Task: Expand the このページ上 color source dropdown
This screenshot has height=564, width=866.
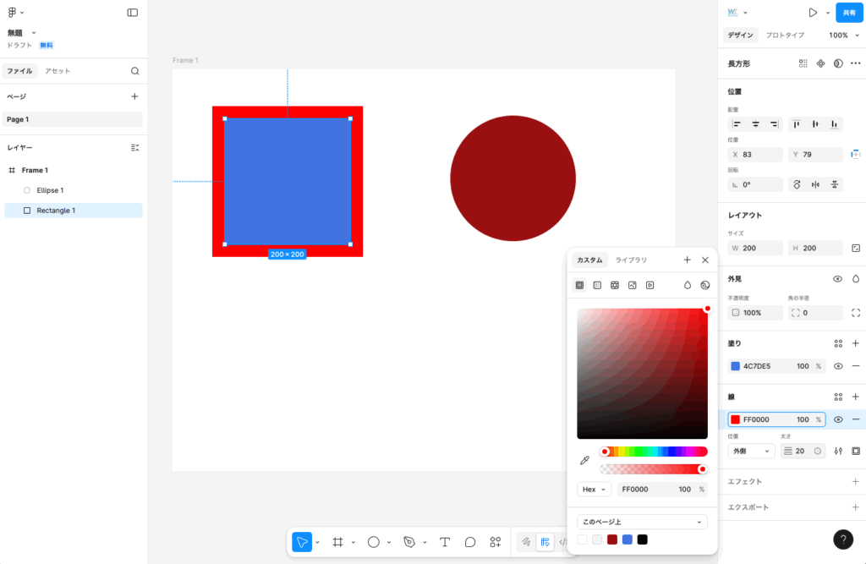Action: [x=642, y=523]
